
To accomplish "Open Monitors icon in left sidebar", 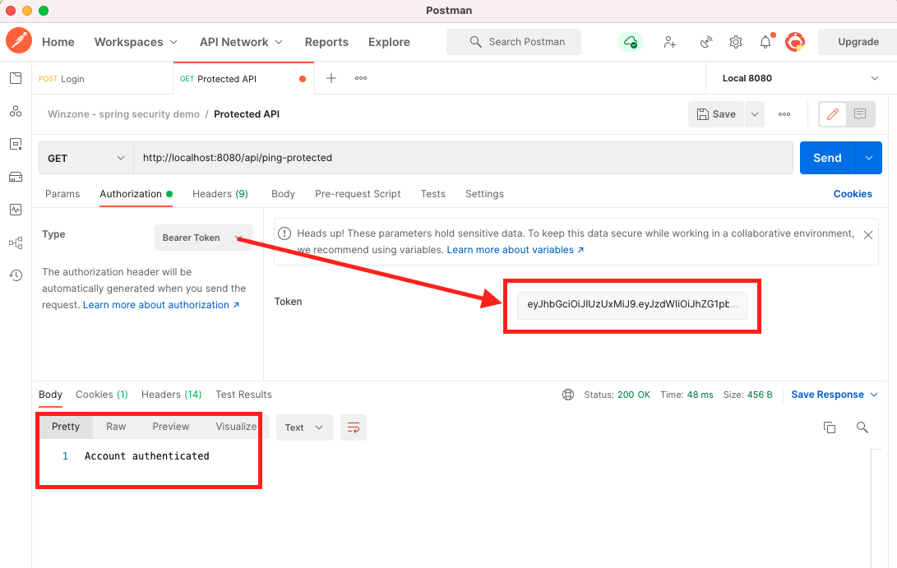I will pyautogui.click(x=16, y=210).
